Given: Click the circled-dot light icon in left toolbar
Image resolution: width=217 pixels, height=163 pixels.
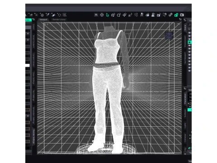Looking at the screenshot, I should [x=42, y=15].
